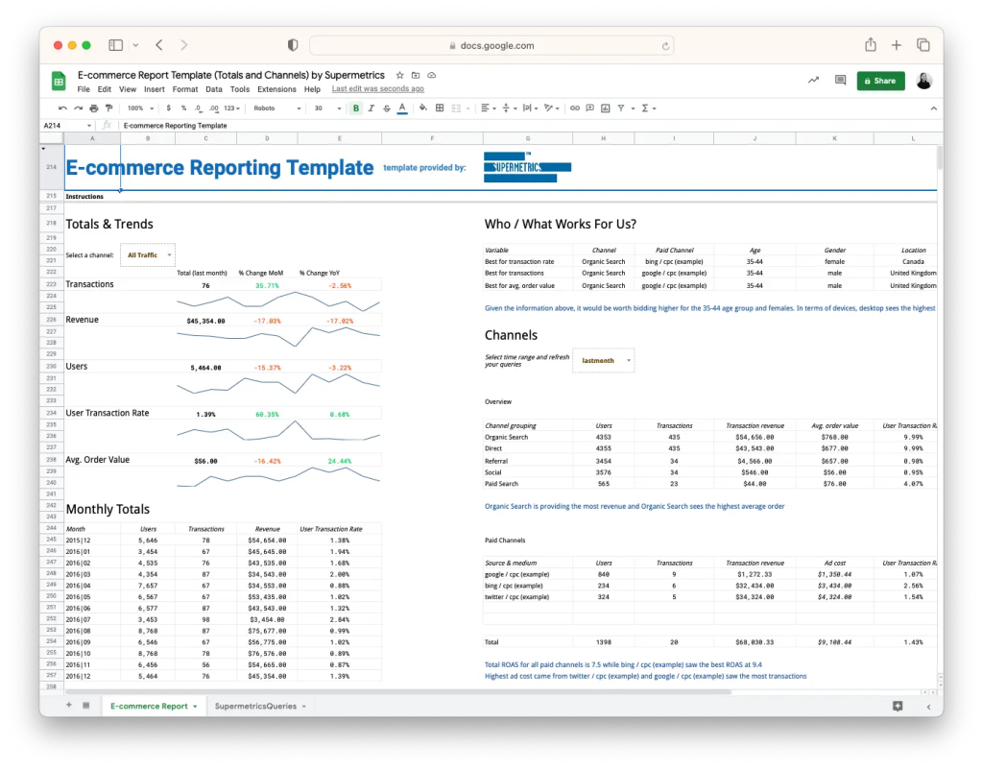983x769 pixels.
Task: Decrease decimal places
Action: [x=198, y=108]
